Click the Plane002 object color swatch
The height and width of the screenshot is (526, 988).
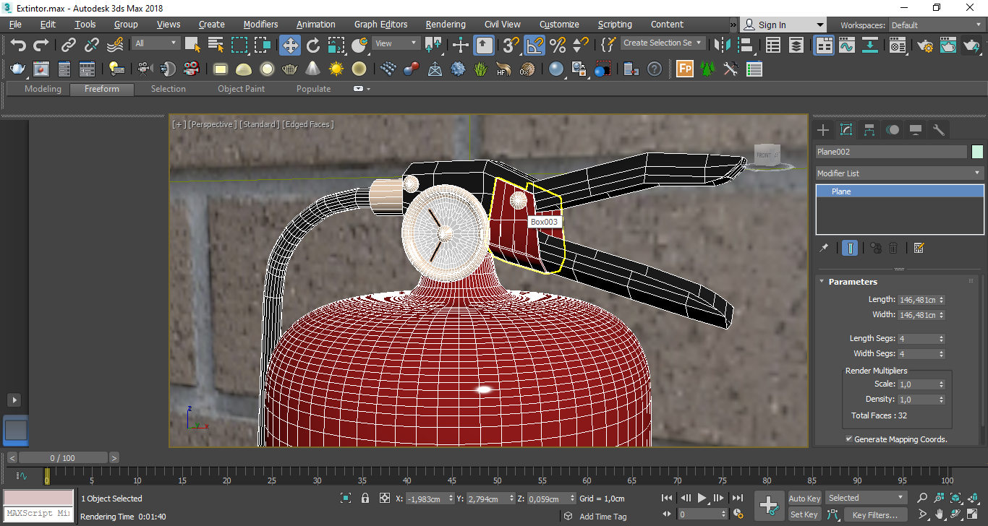(977, 152)
